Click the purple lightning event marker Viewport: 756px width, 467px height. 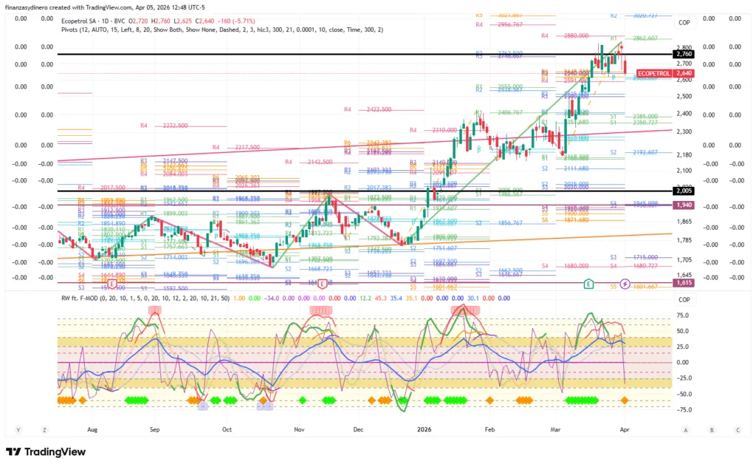tap(625, 283)
